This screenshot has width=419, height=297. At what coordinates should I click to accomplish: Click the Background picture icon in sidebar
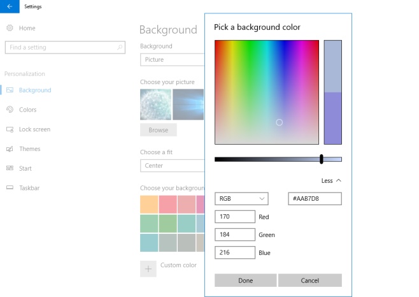point(10,90)
